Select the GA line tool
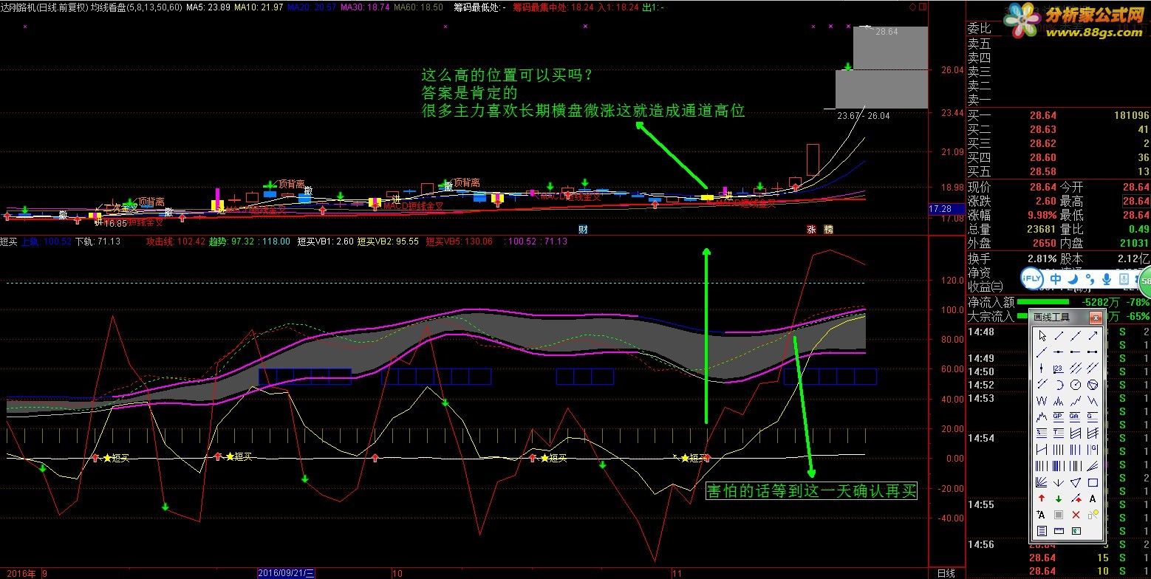Image resolution: width=1151 pixels, height=579 pixels. click(1076, 417)
